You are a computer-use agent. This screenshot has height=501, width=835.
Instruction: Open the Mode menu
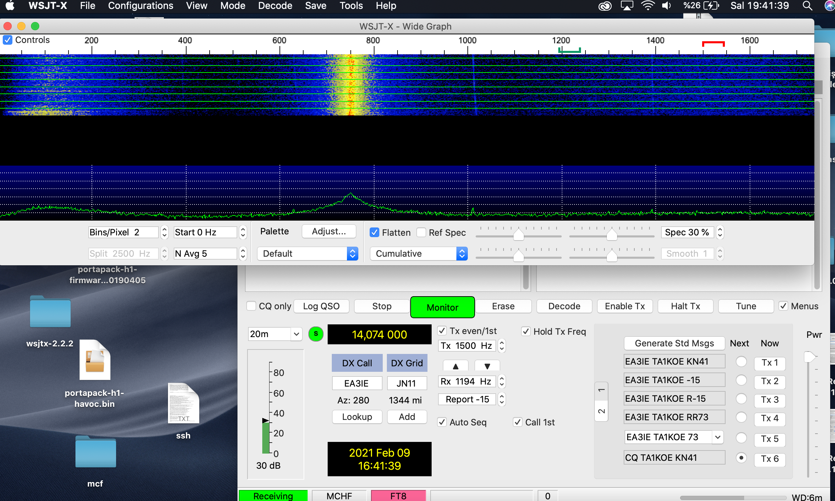233,6
